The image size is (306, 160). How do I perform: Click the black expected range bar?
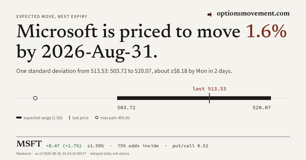(194, 98)
